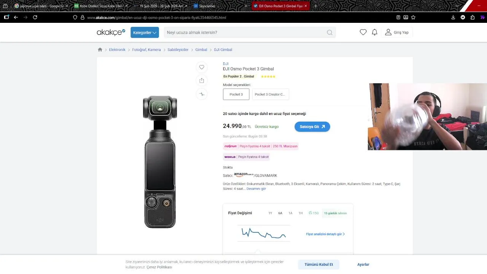
Task: Add product to favorites heart button
Action: (202, 67)
